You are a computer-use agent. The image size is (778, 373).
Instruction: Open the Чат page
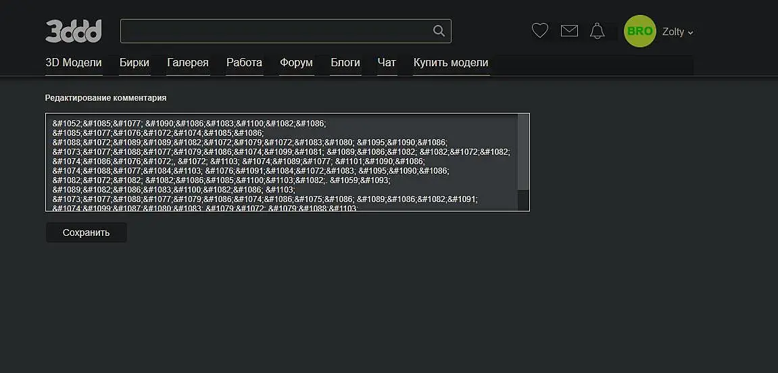click(x=387, y=63)
